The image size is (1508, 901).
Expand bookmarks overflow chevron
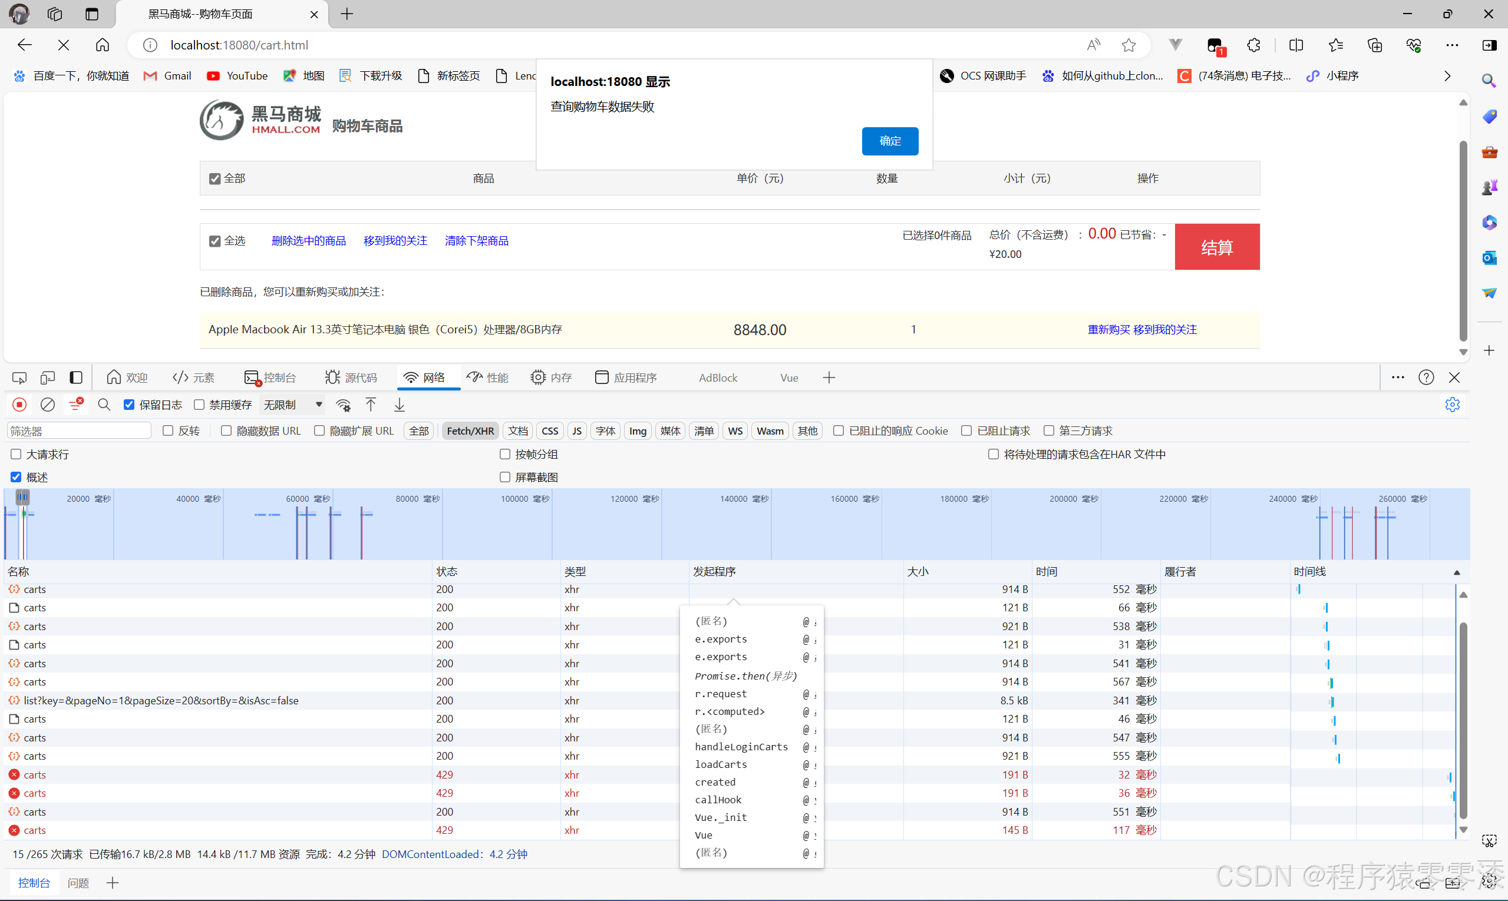point(1447,76)
